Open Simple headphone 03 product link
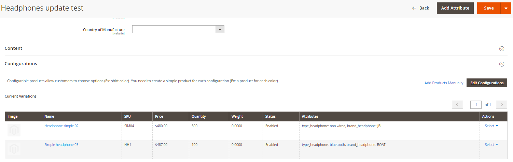The width and height of the screenshot is (513, 162). [x=61, y=145]
